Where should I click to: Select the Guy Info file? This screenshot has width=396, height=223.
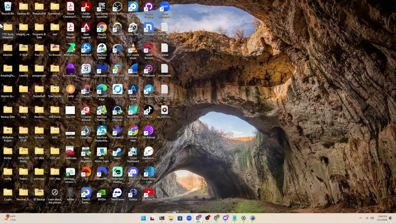(70, 112)
